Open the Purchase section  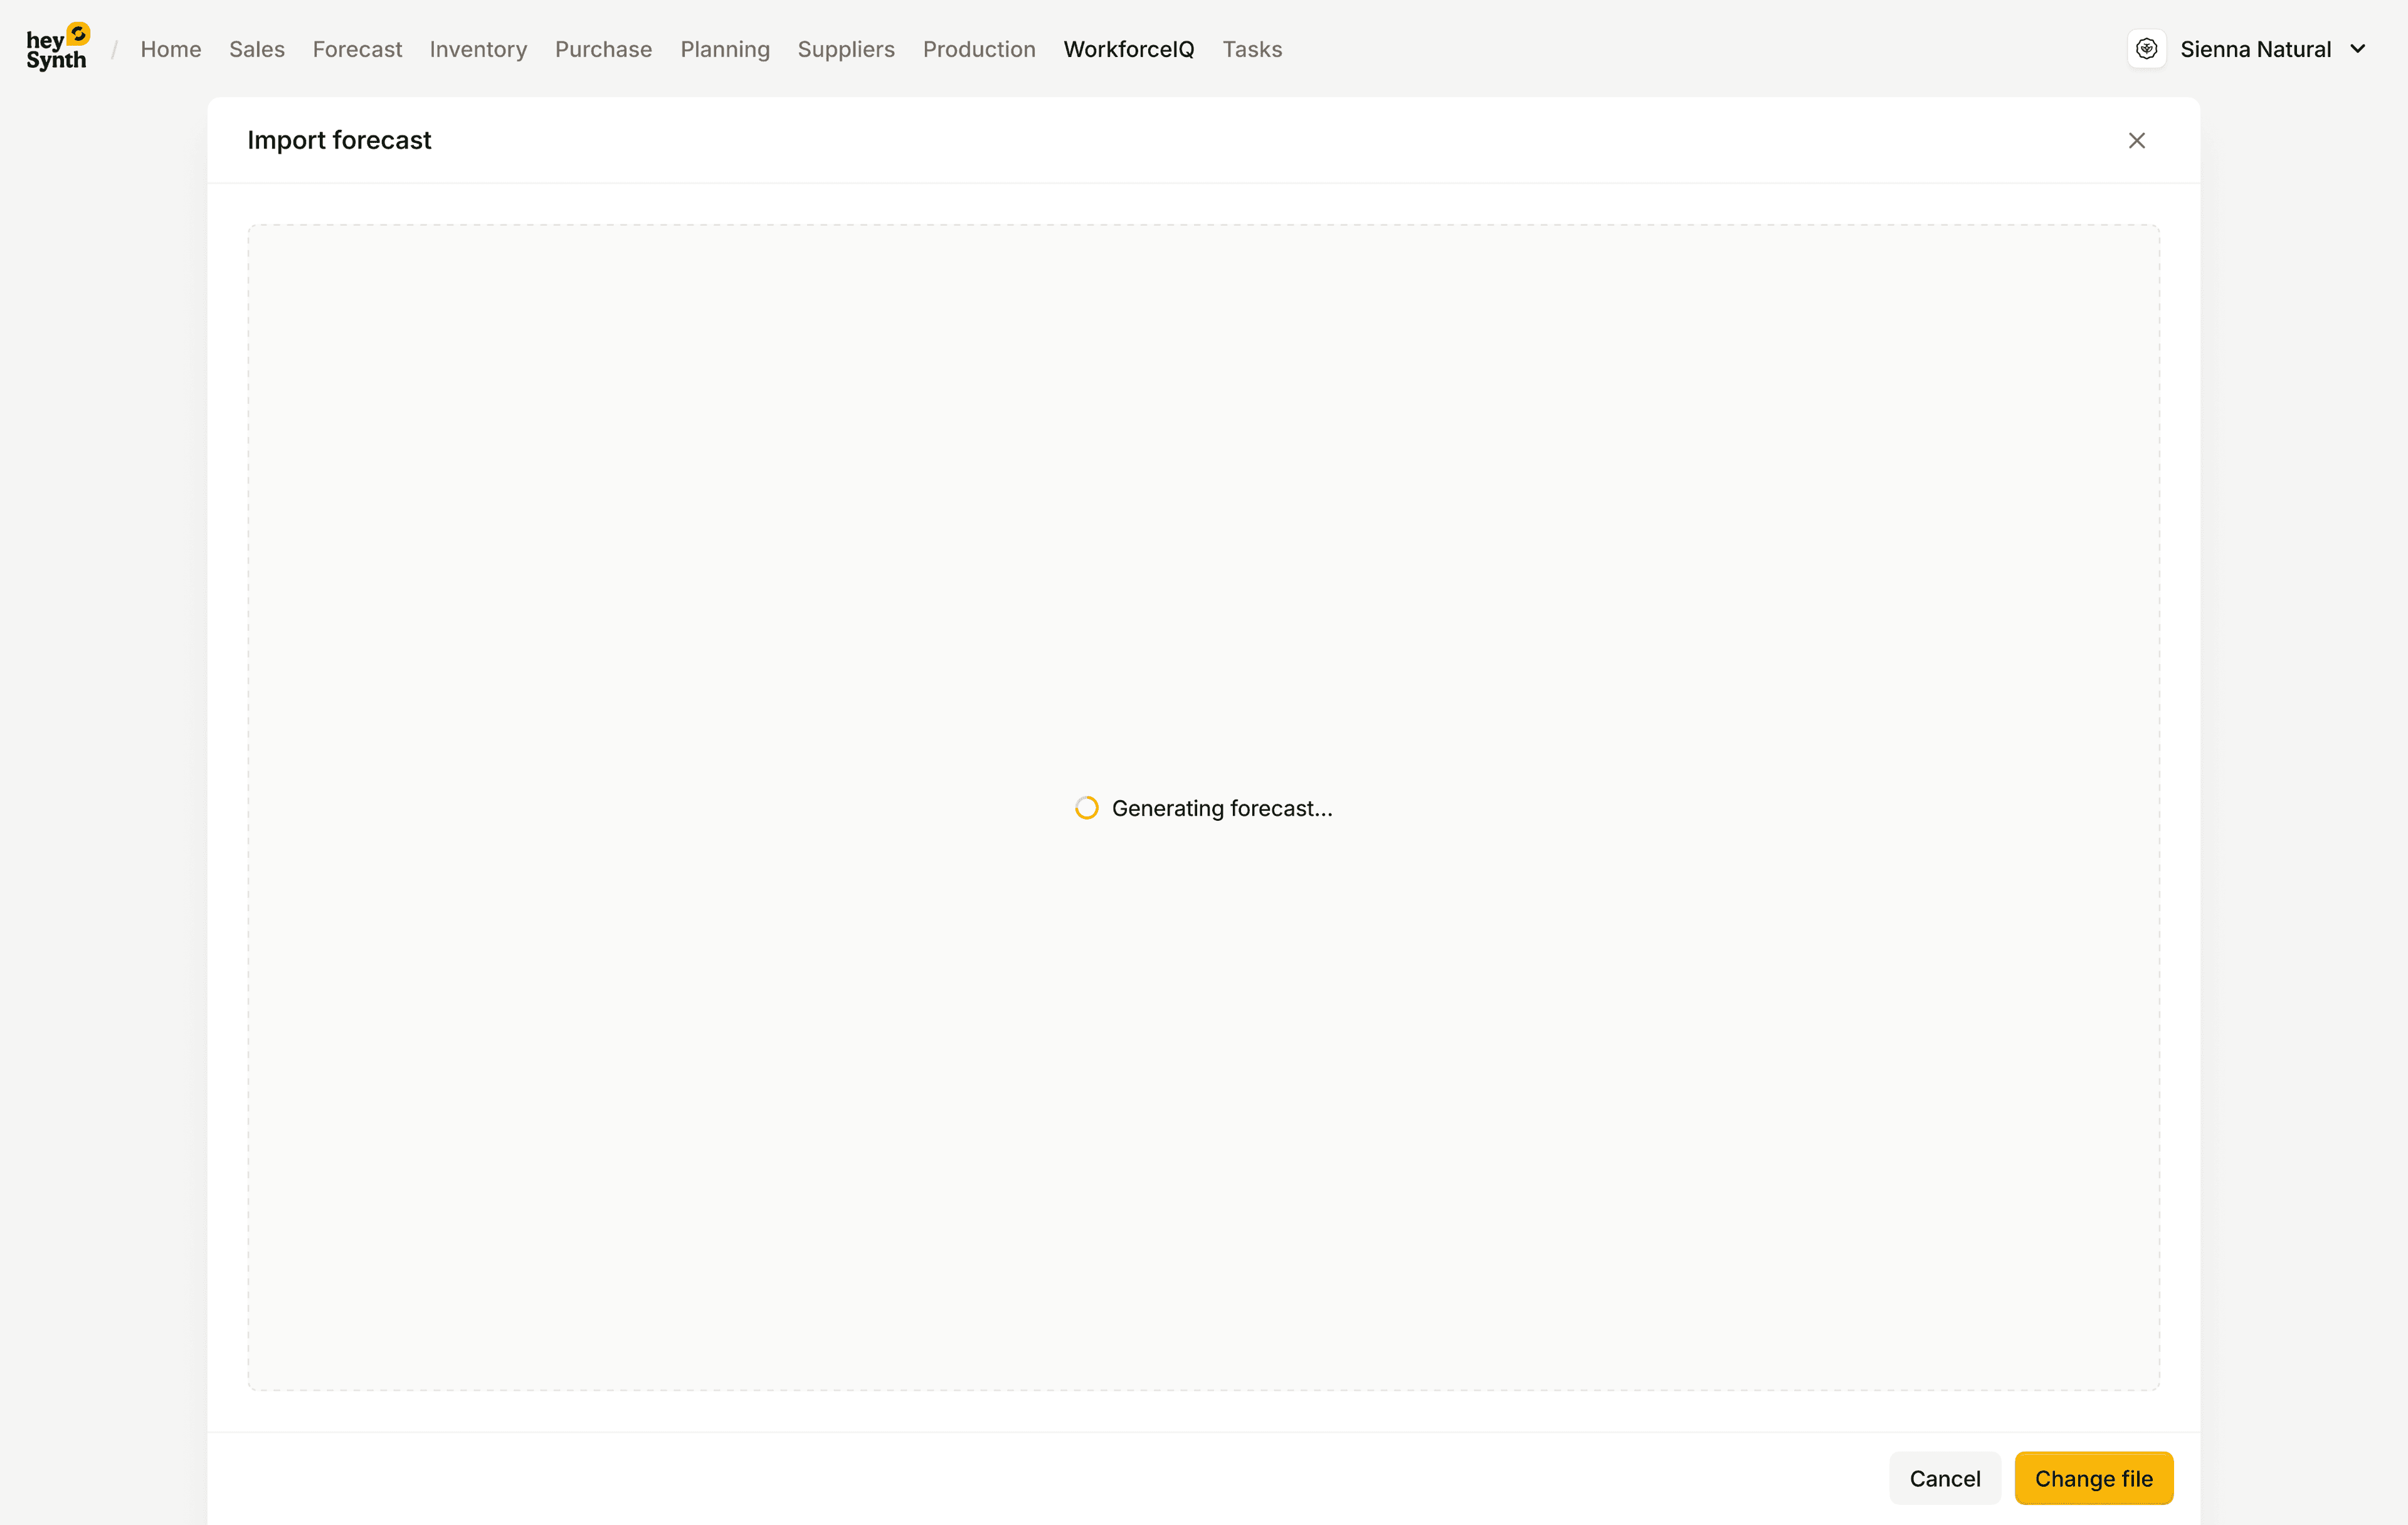pos(603,49)
